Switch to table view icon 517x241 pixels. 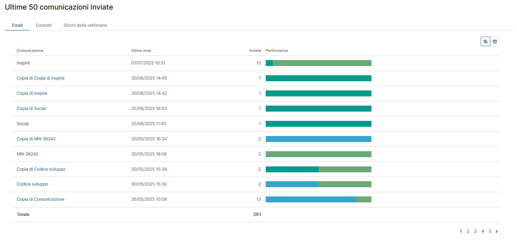495,42
